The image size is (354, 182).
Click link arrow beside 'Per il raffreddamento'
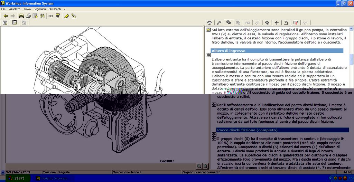214,105
